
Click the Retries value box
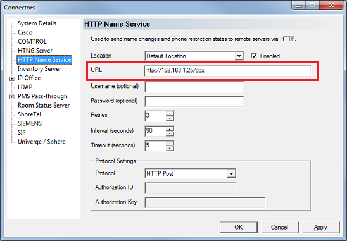click(x=156, y=116)
